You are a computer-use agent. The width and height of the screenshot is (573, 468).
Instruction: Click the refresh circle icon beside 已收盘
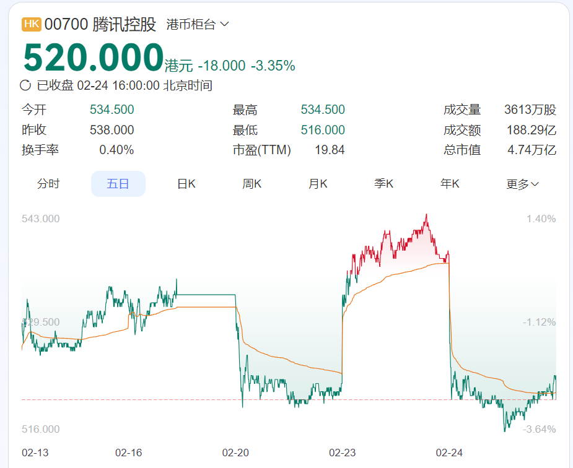pyautogui.click(x=25, y=85)
